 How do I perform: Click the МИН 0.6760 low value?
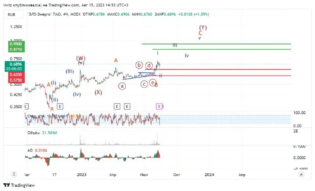pyautogui.click(x=142, y=15)
